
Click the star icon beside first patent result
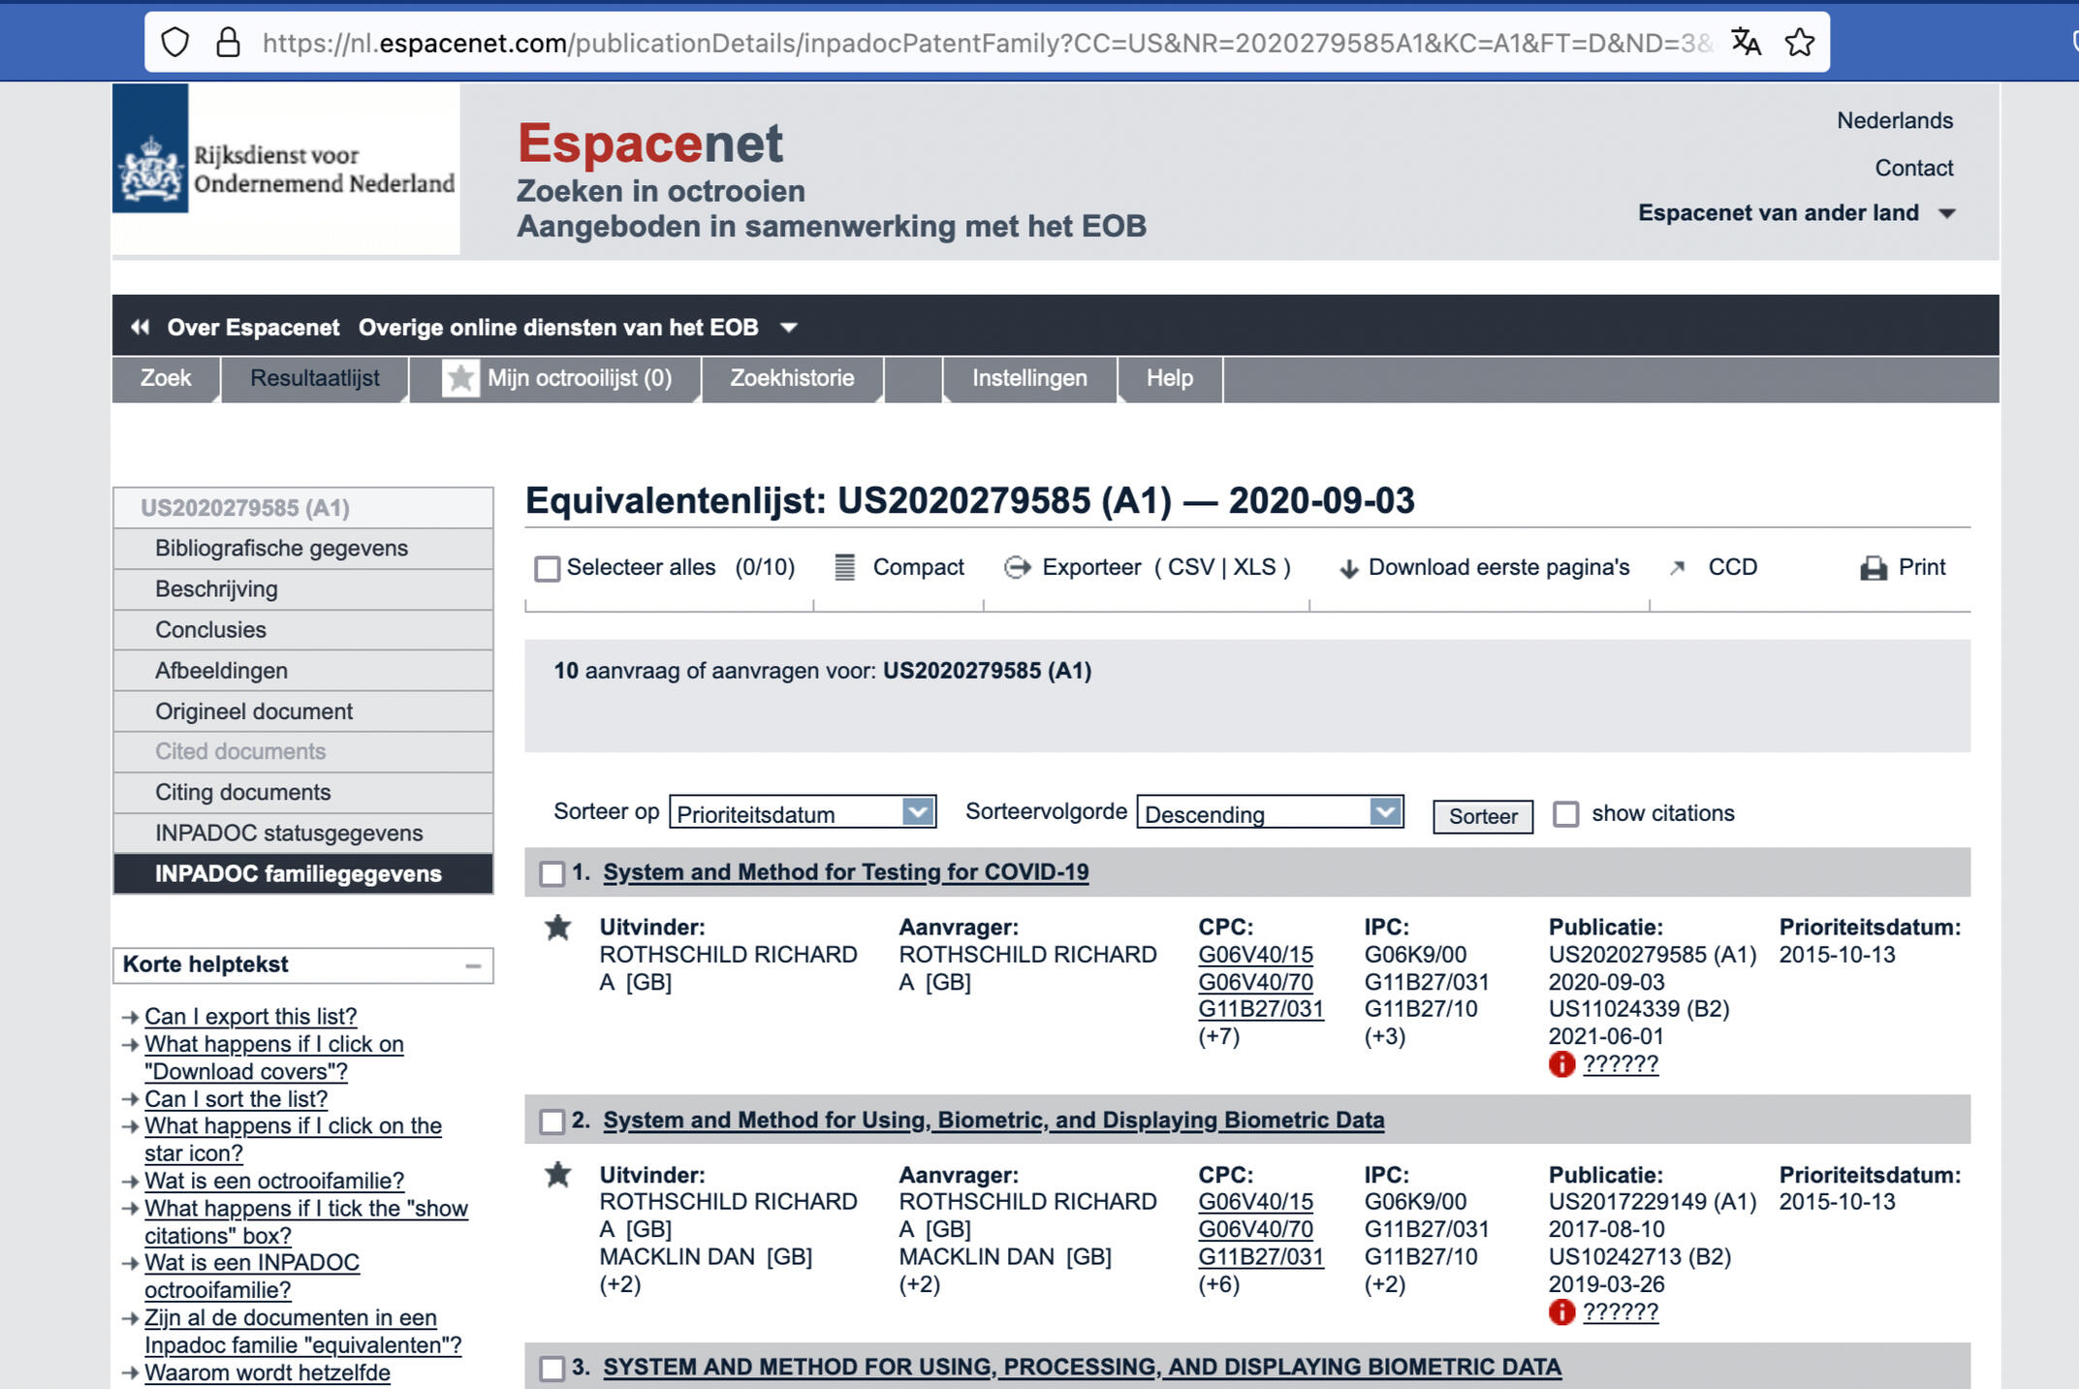(557, 928)
